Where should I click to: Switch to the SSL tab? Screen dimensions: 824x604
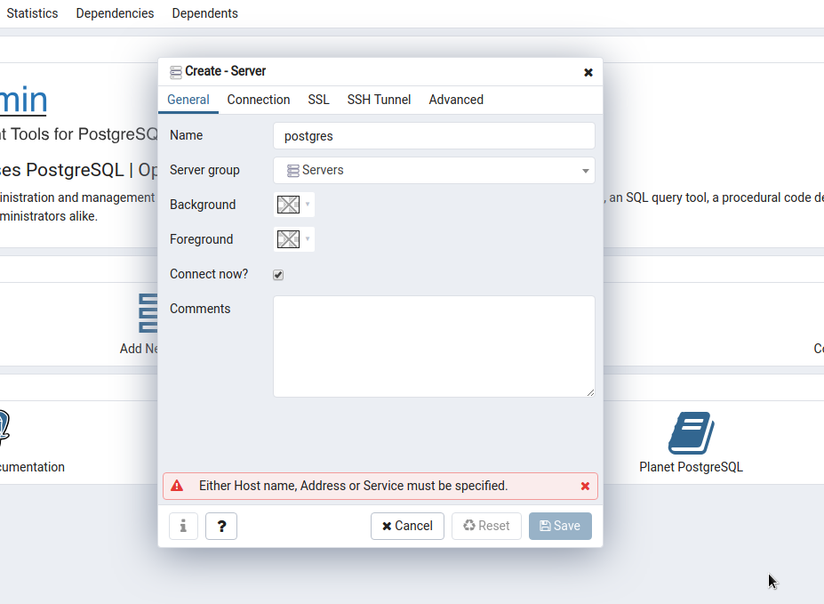(318, 100)
